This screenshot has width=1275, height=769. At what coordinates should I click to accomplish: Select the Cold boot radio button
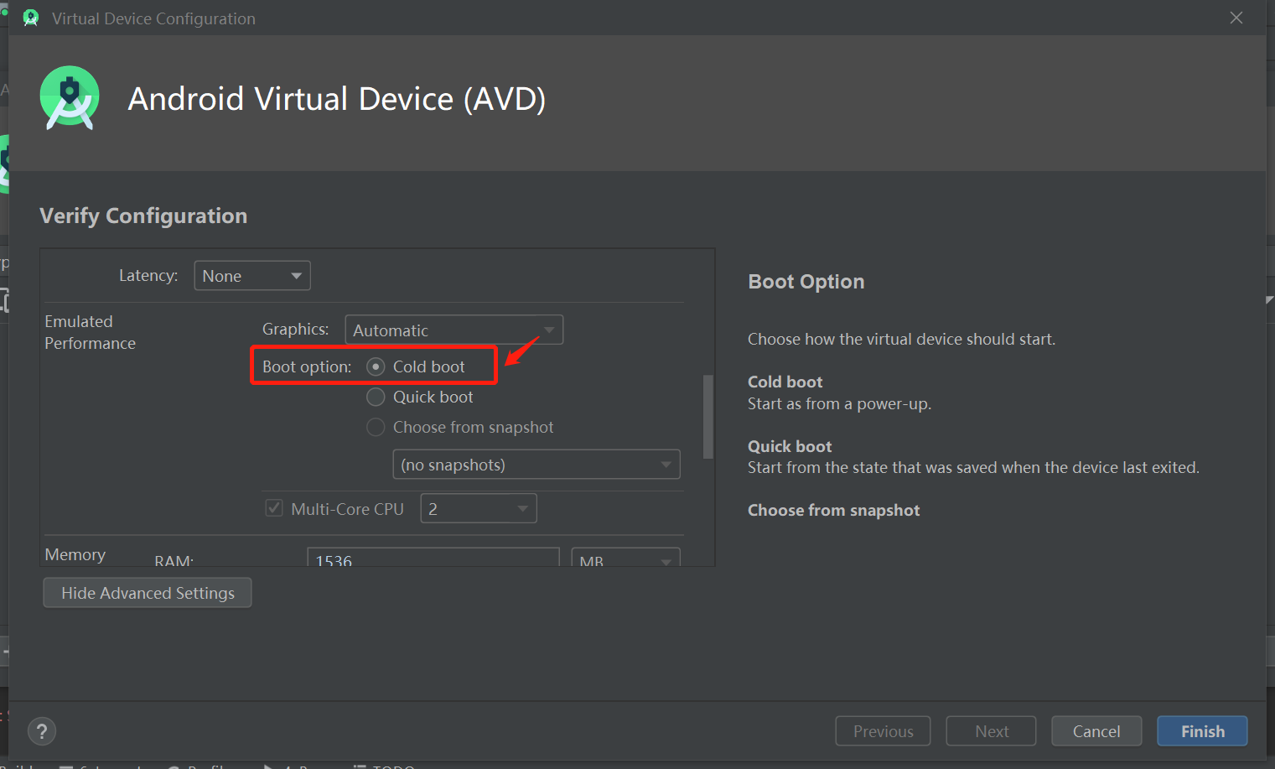tap(376, 366)
